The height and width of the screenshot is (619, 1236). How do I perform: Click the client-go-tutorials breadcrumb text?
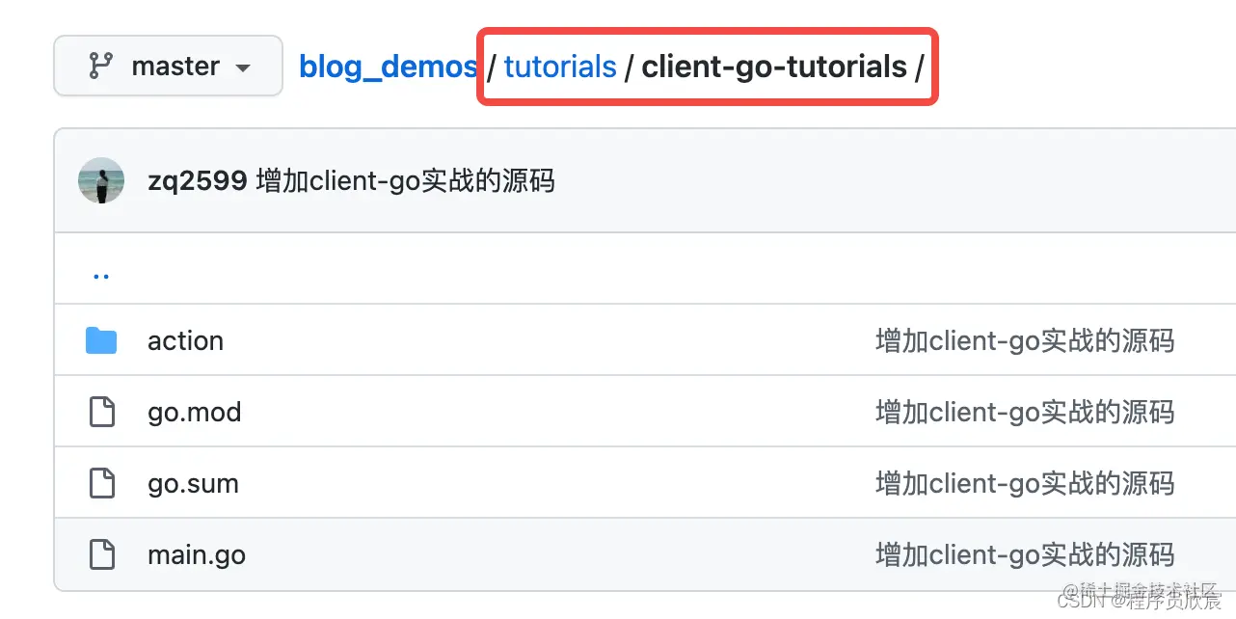click(x=774, y=67)
